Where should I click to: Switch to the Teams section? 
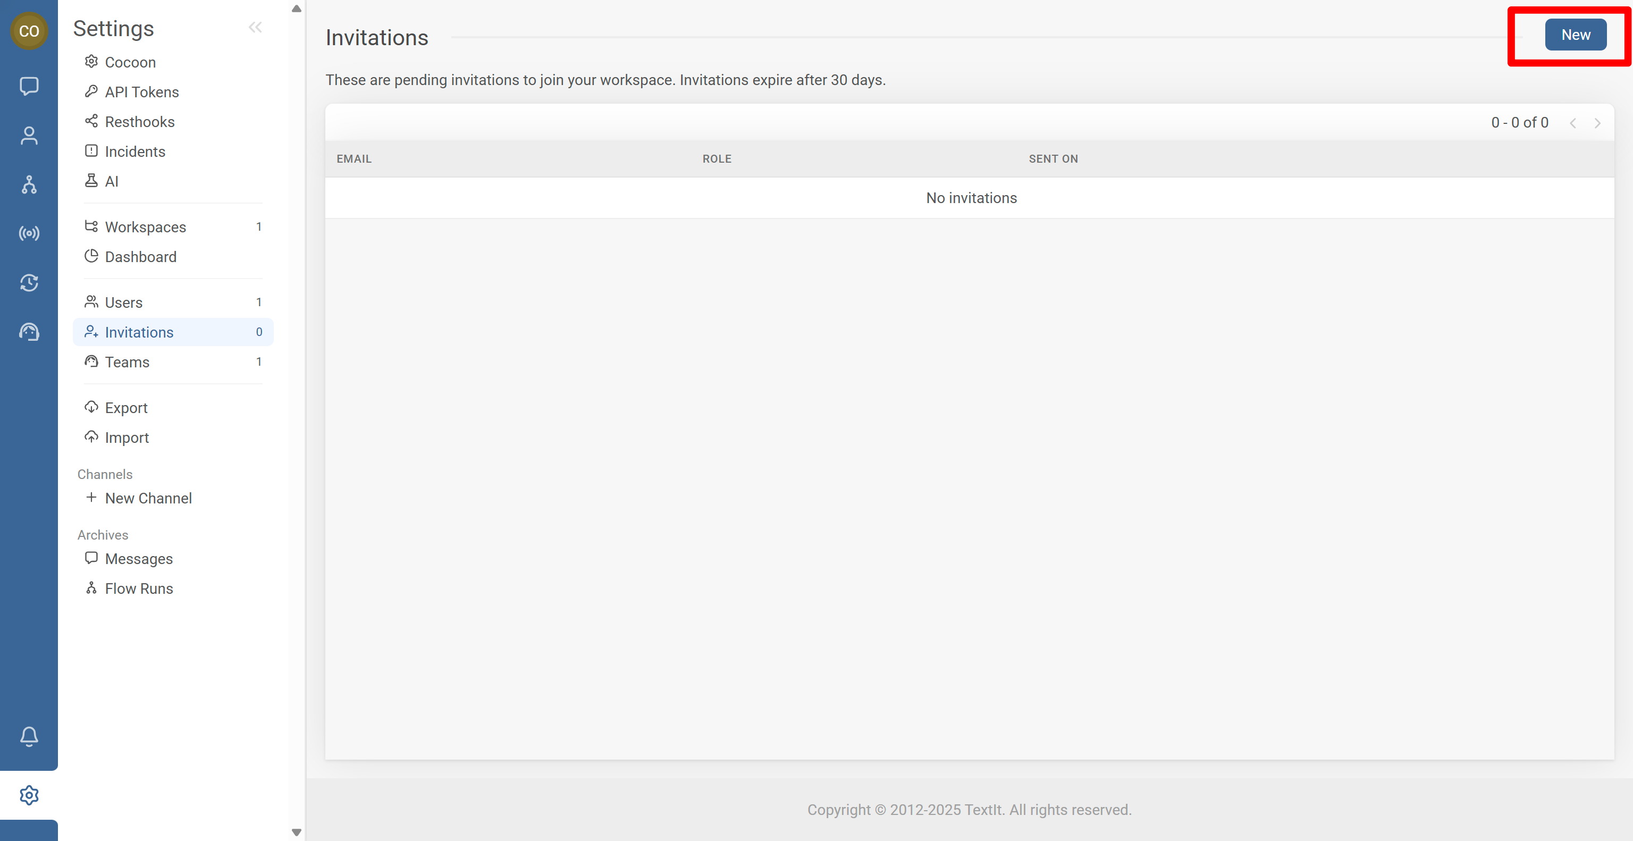point(127,362)
